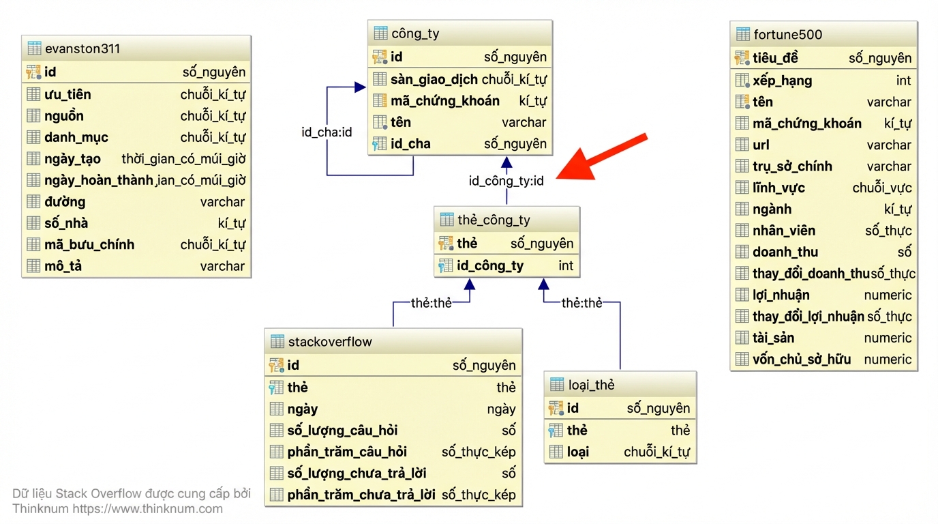Select the mã_chứng_khoán row in công_ty
The height and width of the screenshot is (524, 938).
click(x=460, y=101)
